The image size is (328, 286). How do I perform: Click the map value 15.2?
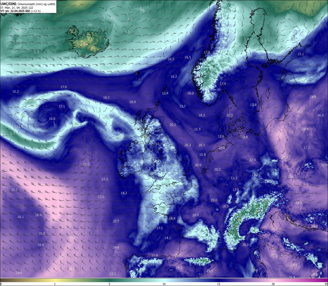click(147, 169)
